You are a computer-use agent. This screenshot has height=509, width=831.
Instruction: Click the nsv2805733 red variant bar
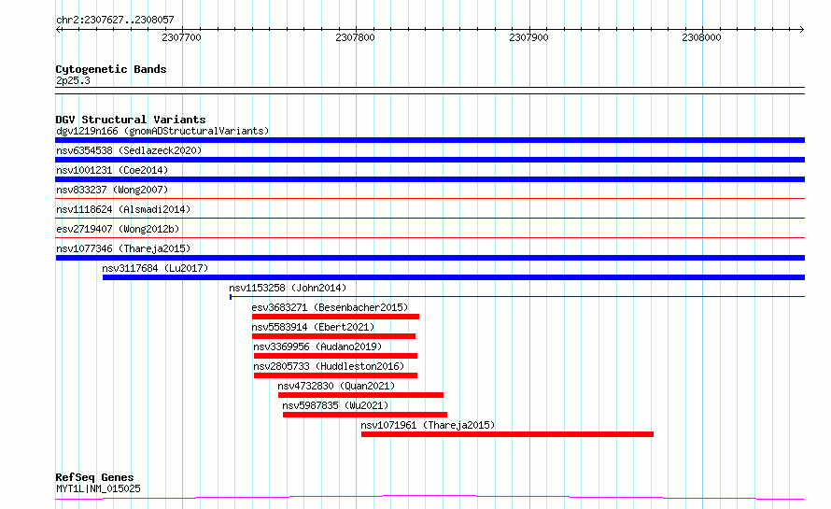tap(335, 375)
